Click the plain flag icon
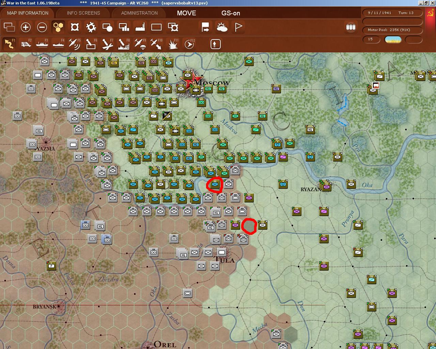This screenshot has height=349, width=436. (x=238, y=27)
